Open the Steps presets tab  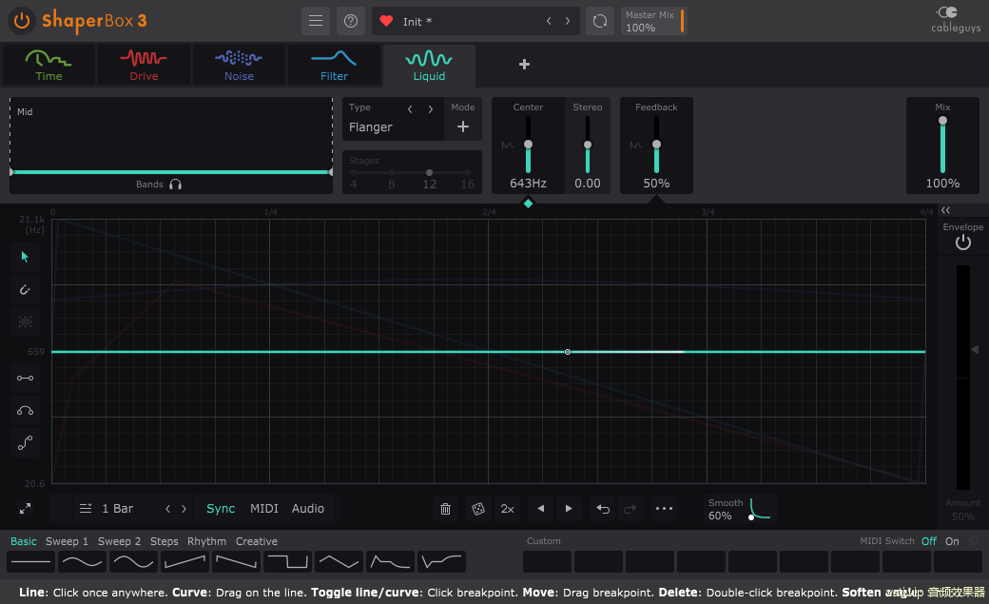164,541
